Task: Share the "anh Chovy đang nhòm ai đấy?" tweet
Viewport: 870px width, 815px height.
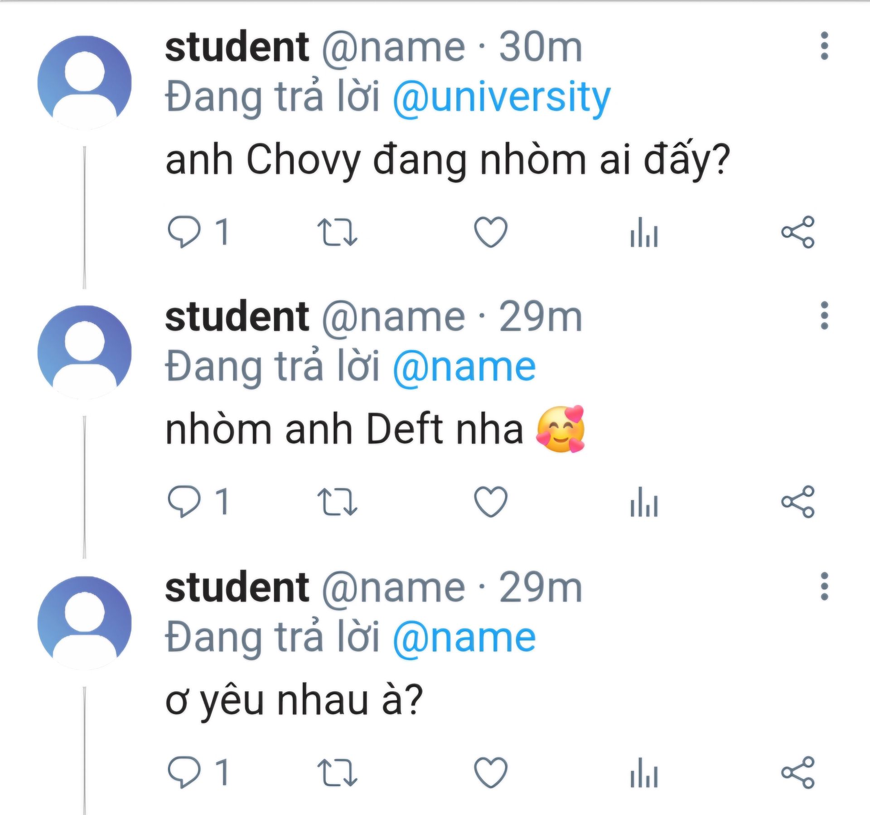Action: (x=797, y=232)
